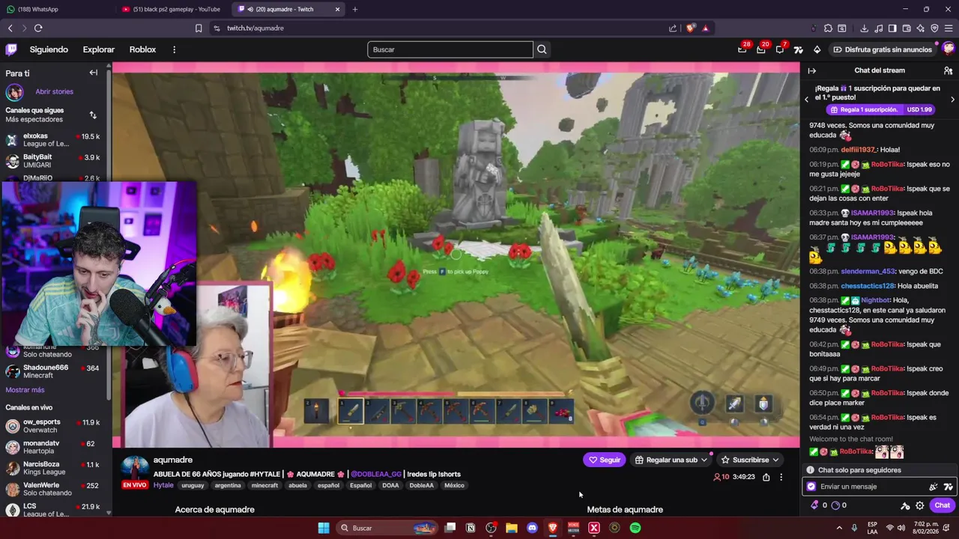959x539 pixels.
Task: Click Regala 1 suscripción button
Action: (x=882, y=109)
